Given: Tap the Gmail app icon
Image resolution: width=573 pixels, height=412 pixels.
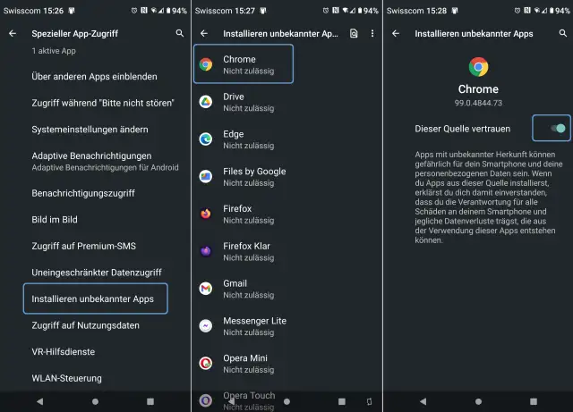Looking at the screenshot, I should click(x=205, y=289).
